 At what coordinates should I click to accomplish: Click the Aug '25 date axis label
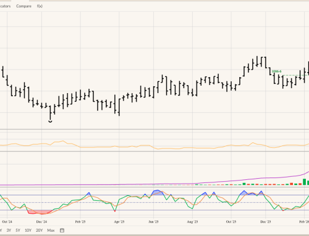[x=192, y=222]
